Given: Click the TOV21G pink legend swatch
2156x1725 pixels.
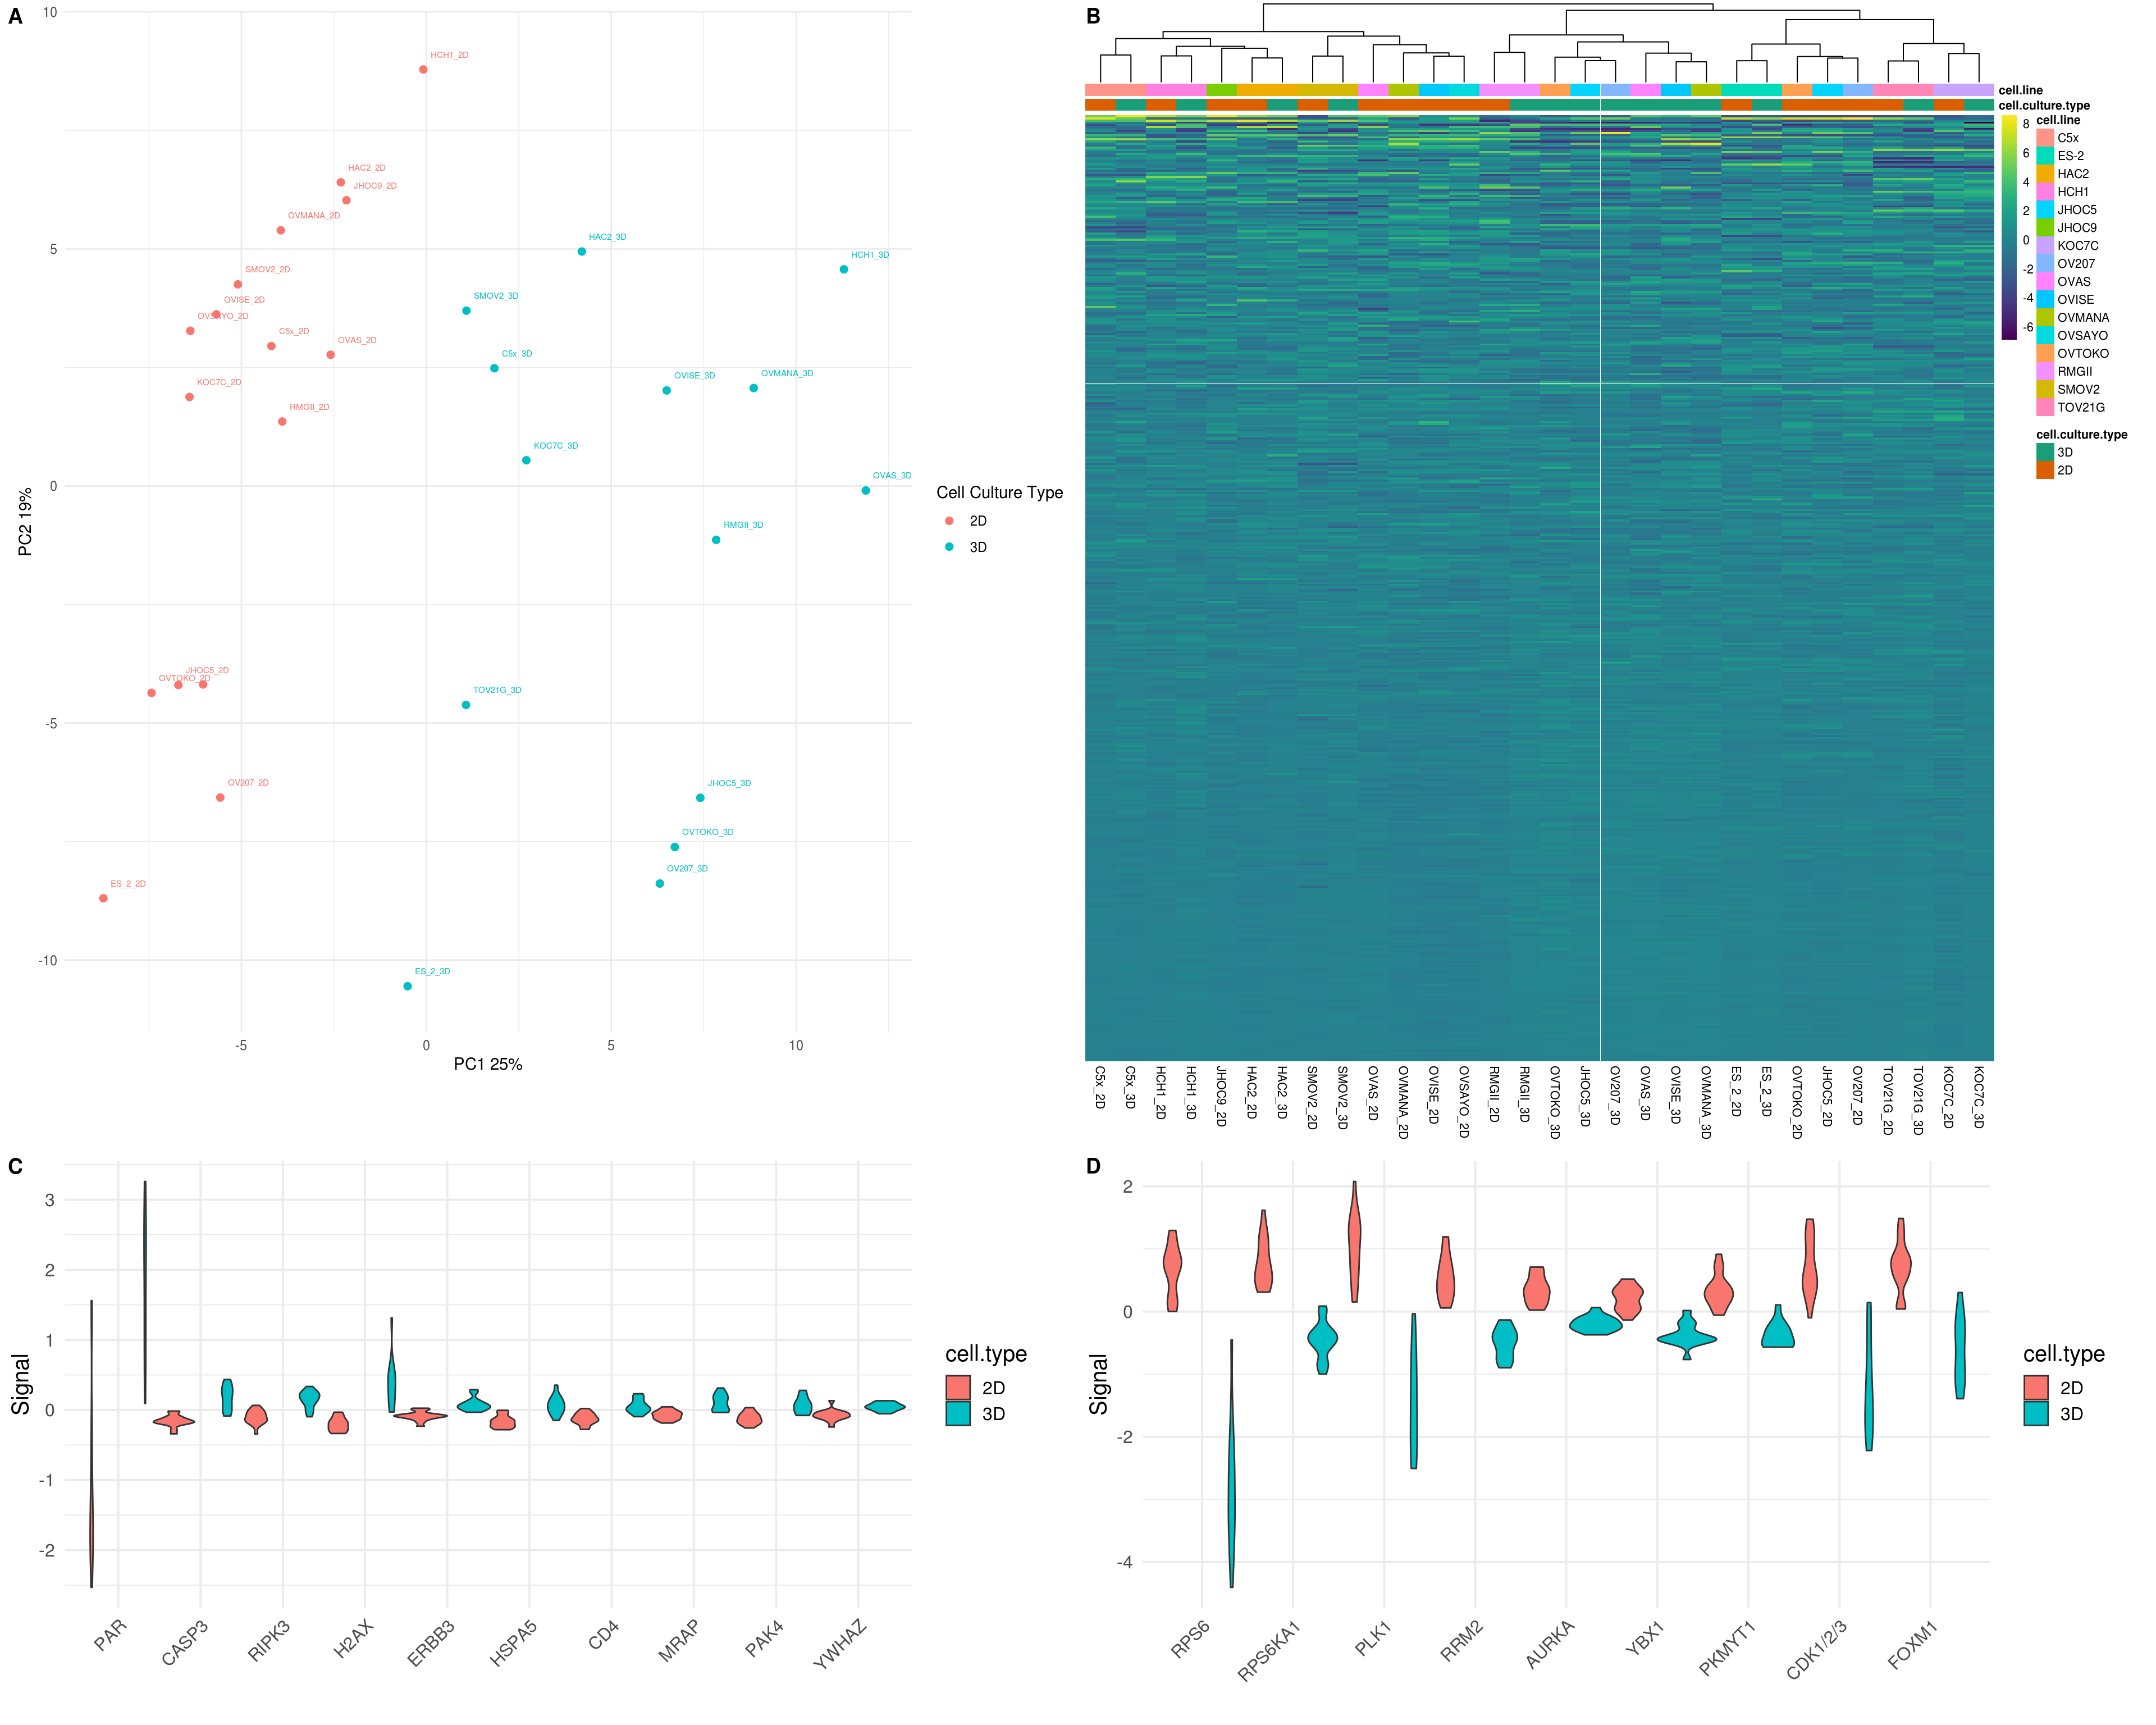Looking at the screenshot, I should pos(2045,407).
